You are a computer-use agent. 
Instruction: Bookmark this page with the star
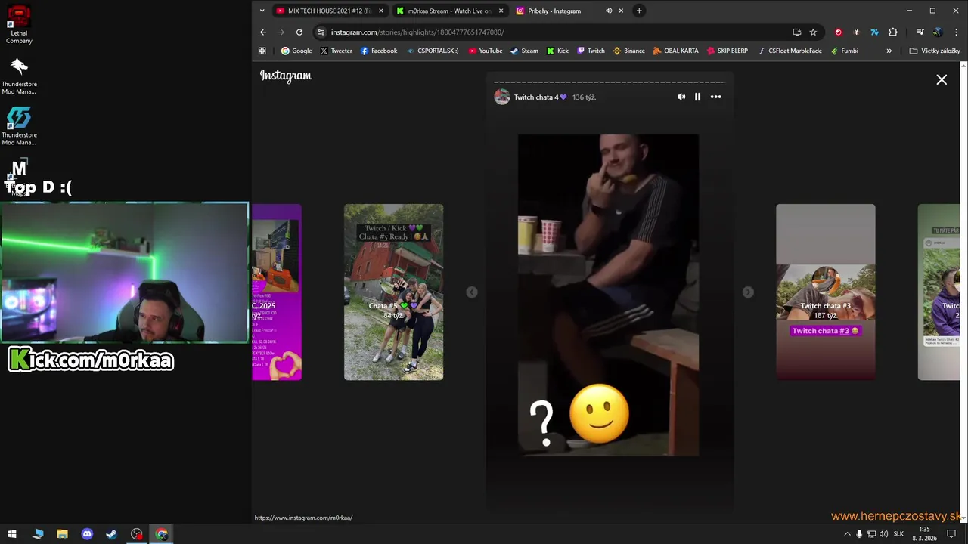813,32
